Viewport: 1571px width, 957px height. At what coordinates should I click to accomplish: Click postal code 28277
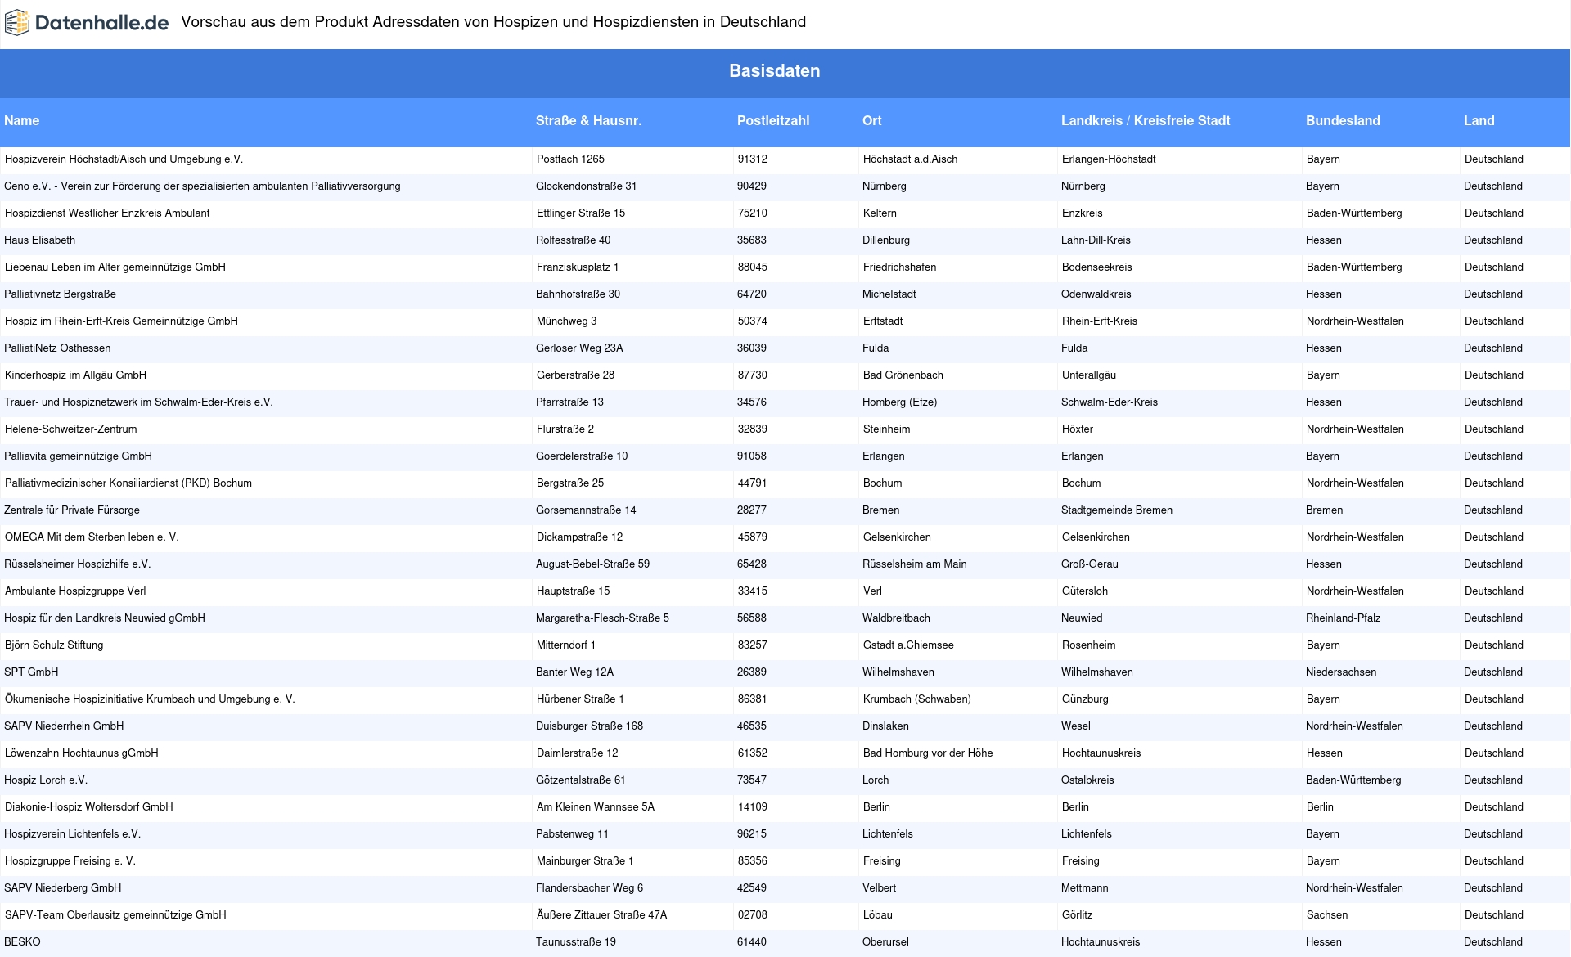[x=752, y=510]
